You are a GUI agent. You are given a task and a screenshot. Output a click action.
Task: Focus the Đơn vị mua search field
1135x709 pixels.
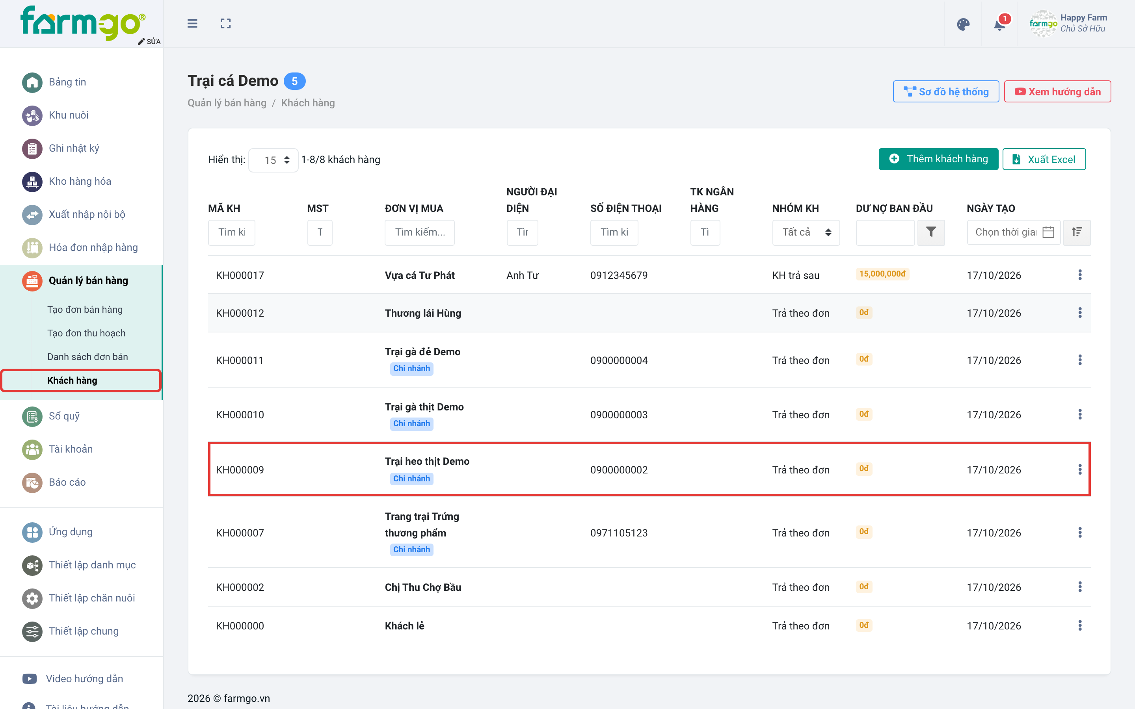tap(420, 232)
